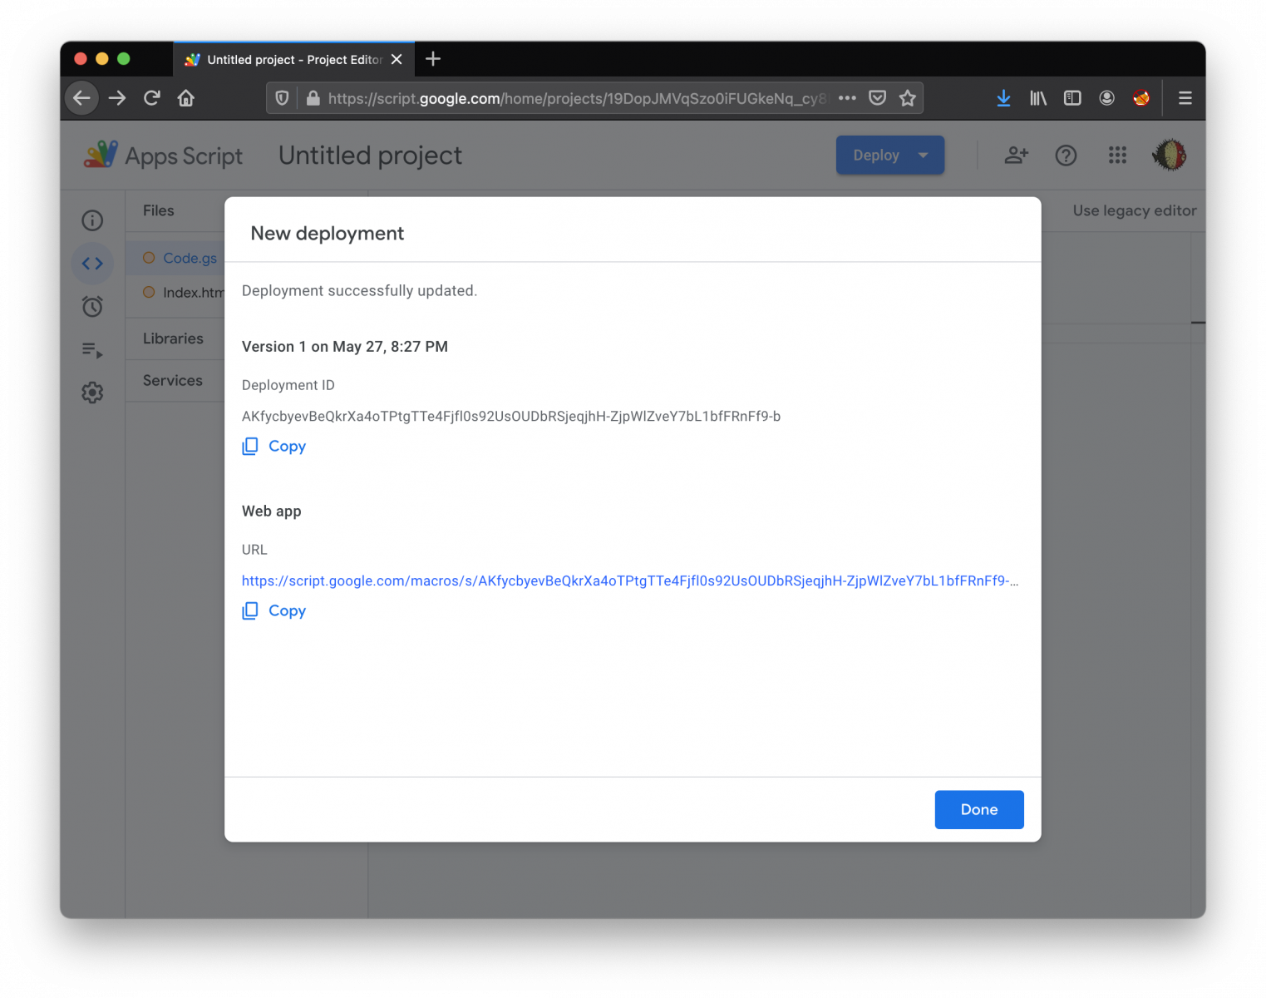Open project Overview info icon

coord(92,220)
